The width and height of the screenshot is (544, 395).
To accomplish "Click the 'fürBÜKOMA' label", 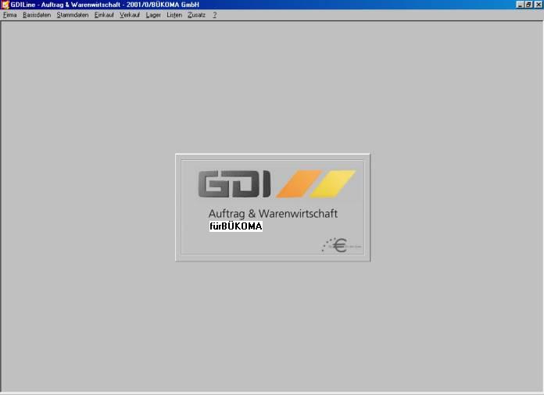I will [x=236, y=226].
